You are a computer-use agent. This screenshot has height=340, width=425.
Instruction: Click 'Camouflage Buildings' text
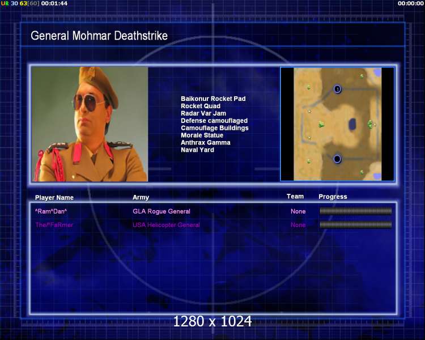coord(215,128)
